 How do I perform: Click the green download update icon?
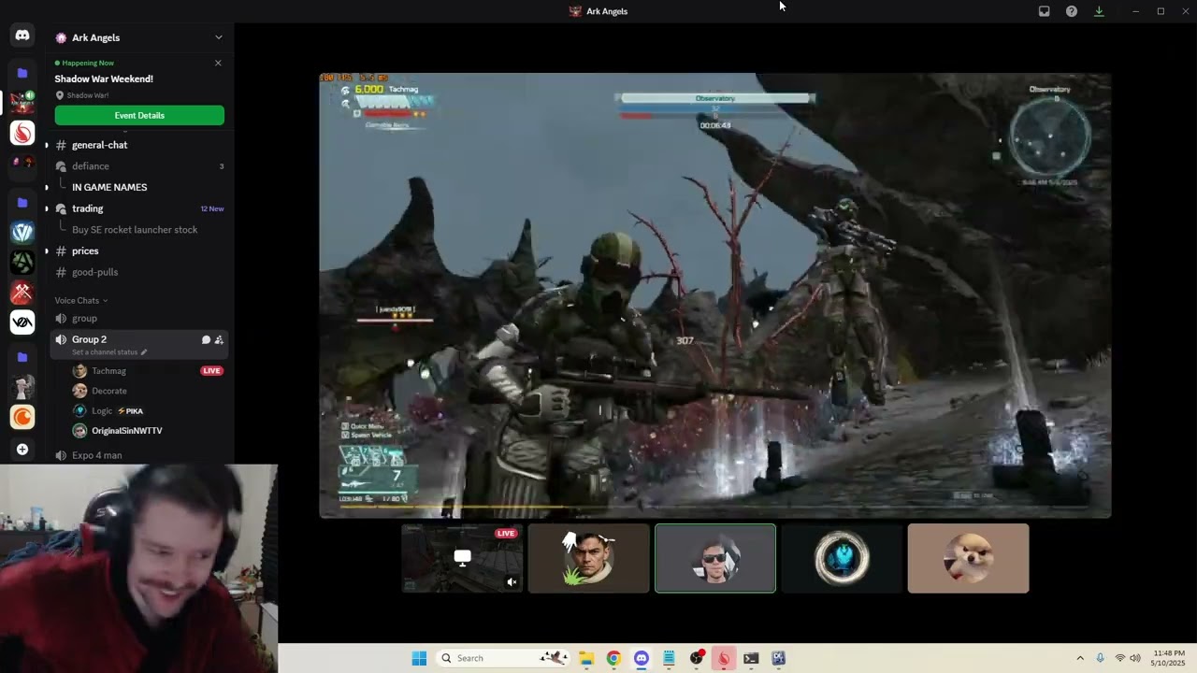pyautogui.click(x=1099, y=11)
